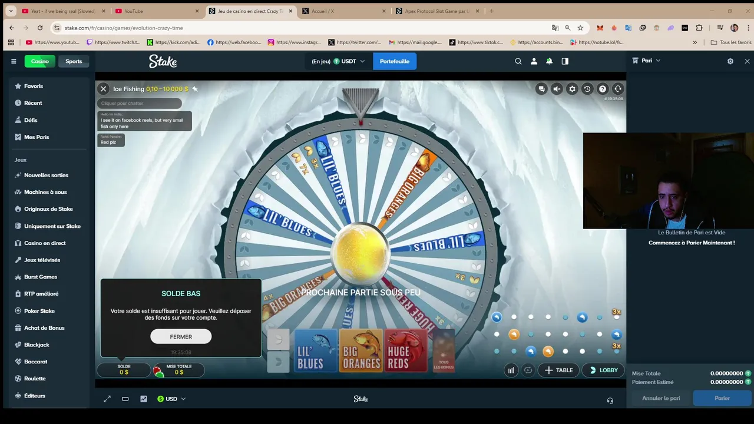
Task: Toggle theatre mode icon
Action: 125,399
